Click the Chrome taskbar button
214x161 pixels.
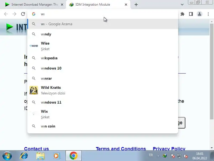73,156
